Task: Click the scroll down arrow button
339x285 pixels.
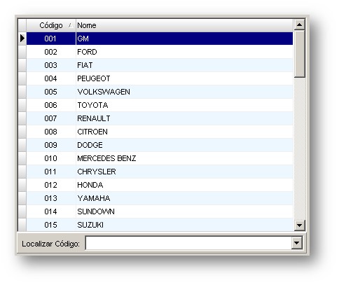Action: click(x=300, y=225)
